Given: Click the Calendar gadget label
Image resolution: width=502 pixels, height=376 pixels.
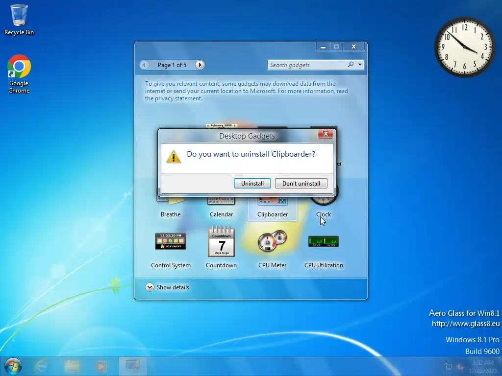Looking at the screenshot, I should (221, 214).
